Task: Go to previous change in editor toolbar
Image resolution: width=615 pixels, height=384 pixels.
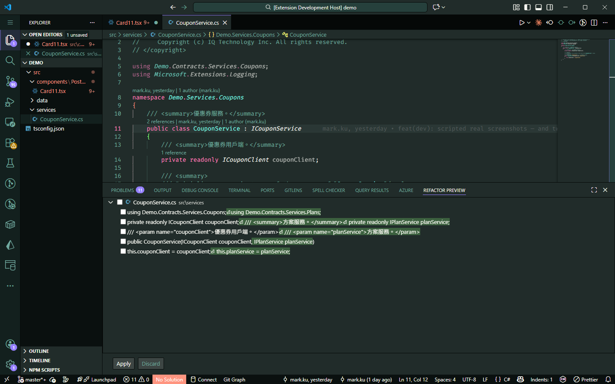Action: click(550, 23)
